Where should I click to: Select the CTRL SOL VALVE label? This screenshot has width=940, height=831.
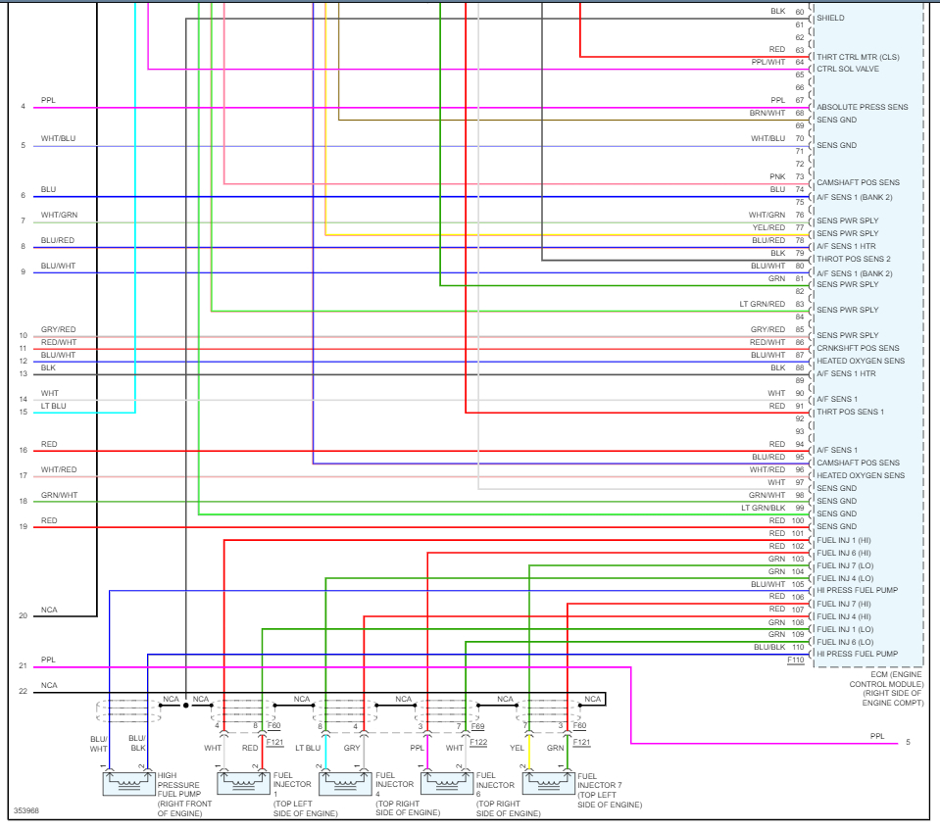(848, 69)
